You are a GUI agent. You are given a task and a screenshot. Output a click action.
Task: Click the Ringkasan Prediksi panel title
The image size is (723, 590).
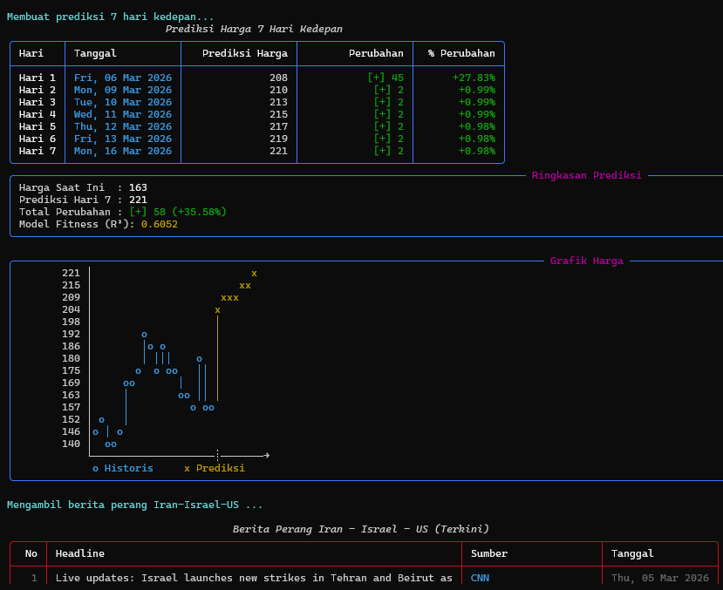click(x=586, y=175)
